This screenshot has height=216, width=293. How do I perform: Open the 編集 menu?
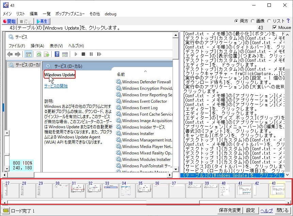34,14
